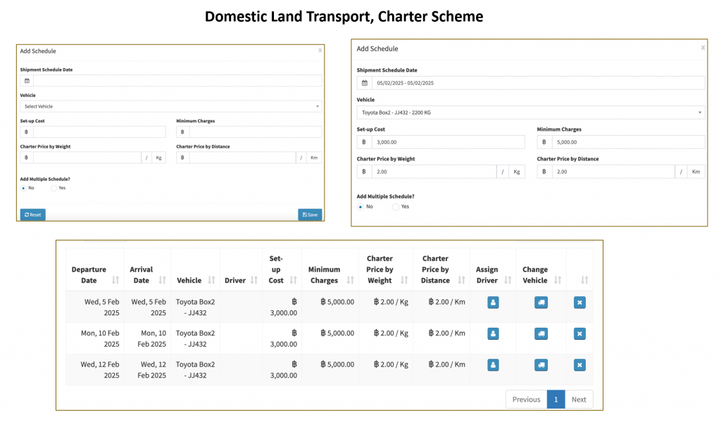Screen dimensions: 721x422
Task: Click calendar icon in left Add Schedule form
Action: (x=27, y=81)
